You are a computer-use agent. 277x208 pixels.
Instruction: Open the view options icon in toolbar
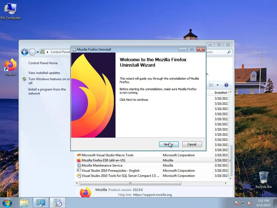point(211,85)
